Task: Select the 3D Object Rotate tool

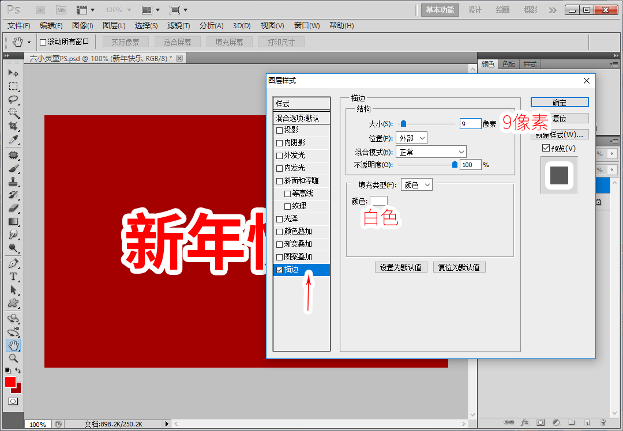Action: (13, 319)
